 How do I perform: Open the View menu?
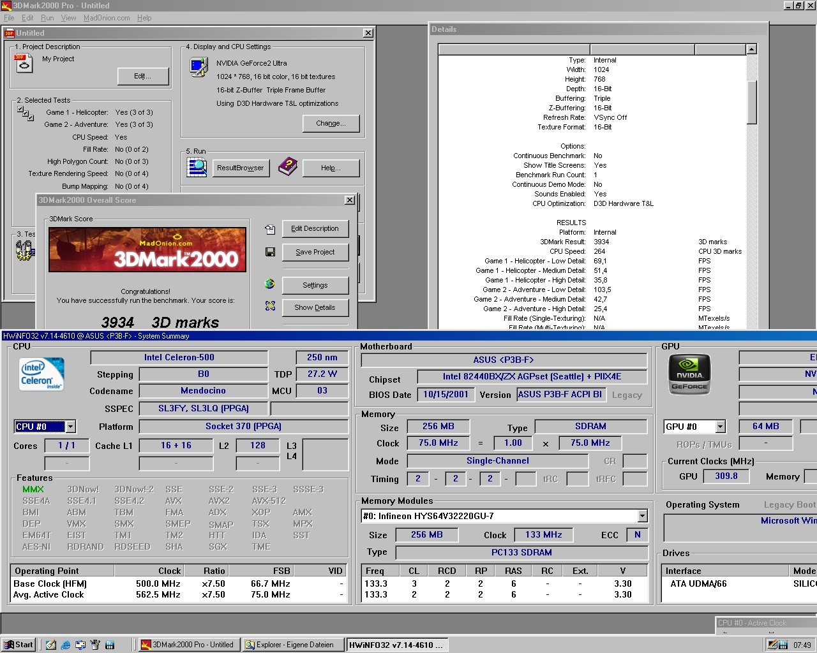tap(69, 18)
